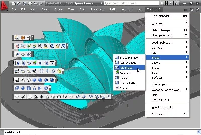Click the Block Manager folder icon in first floating toolbar
Viewport: 201px width, 135px height.
(17, 38)
